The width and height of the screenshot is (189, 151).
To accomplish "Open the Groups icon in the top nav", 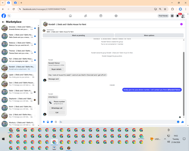I will 116,16.
